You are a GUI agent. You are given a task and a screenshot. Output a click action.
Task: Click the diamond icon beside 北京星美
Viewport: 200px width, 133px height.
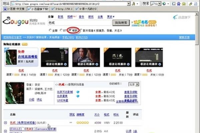tap(78, 96)
